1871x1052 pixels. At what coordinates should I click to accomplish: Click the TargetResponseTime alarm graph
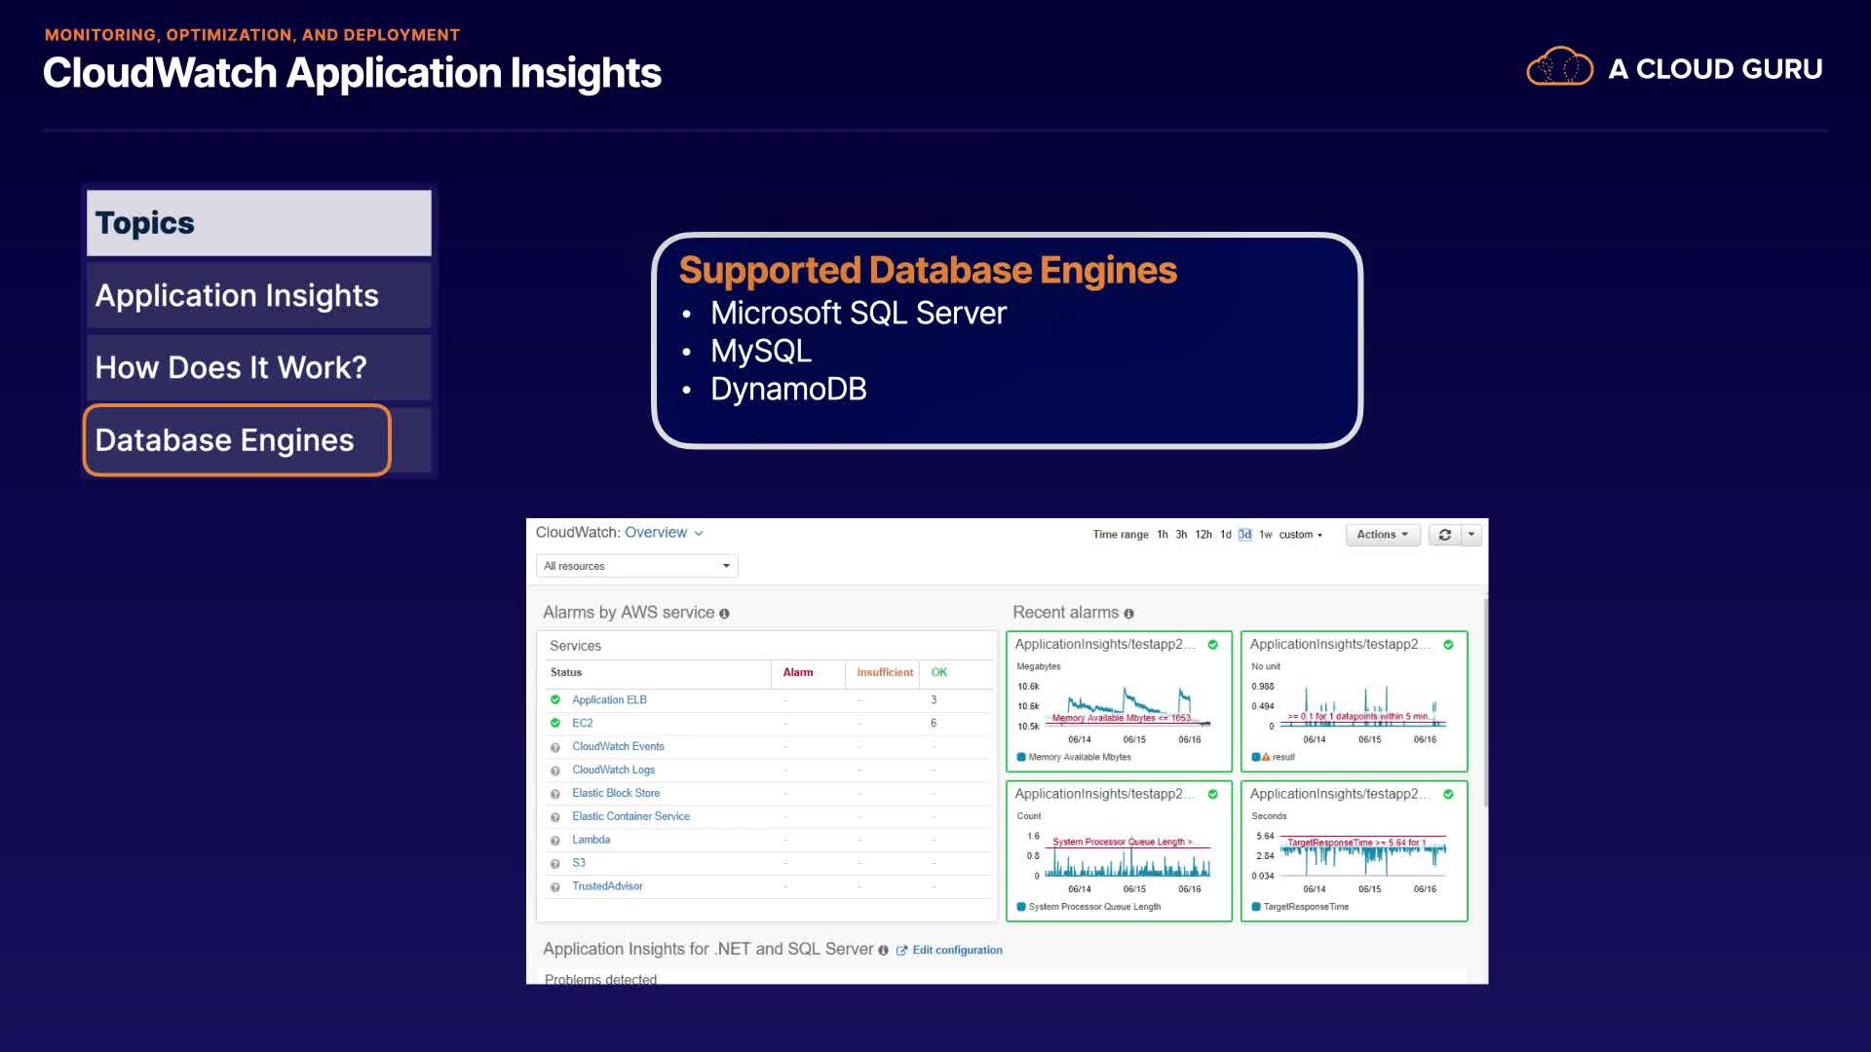[1362, 857]
